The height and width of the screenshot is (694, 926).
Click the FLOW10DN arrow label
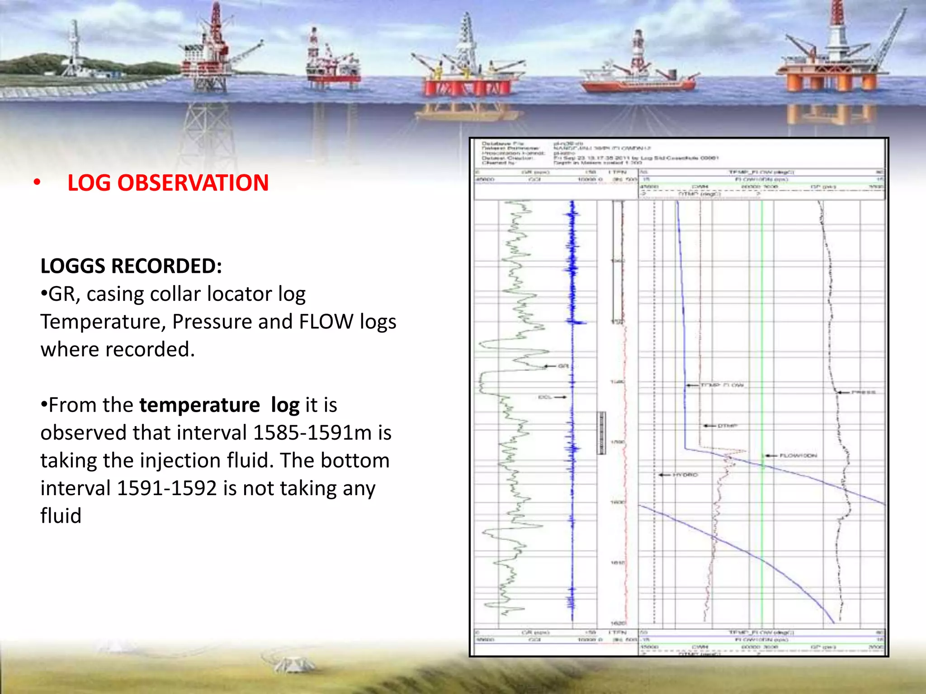798,455
